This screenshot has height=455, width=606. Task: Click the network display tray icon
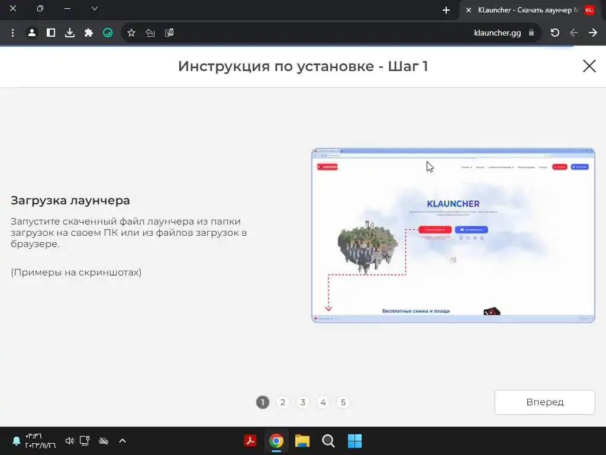click(85, 441)
